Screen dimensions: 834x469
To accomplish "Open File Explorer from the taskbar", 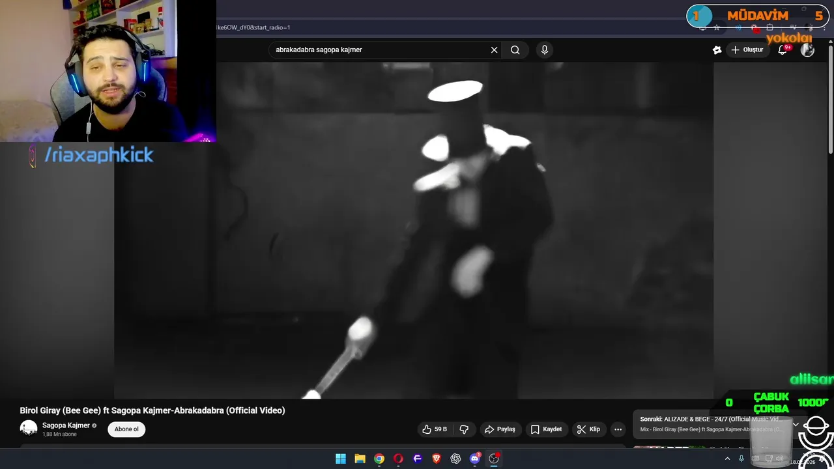I will tap(360, 459).
